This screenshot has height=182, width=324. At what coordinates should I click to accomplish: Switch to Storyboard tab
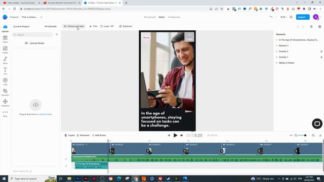pos(150,17)
